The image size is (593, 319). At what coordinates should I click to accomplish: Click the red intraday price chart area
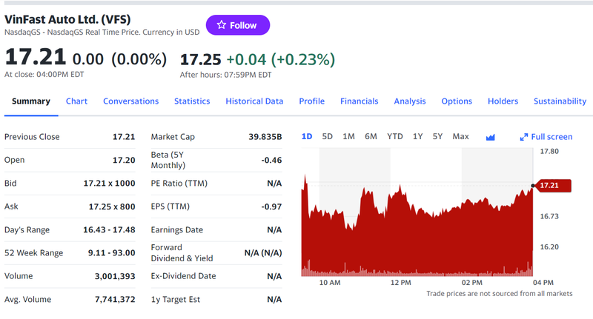(x=415, y=237)
